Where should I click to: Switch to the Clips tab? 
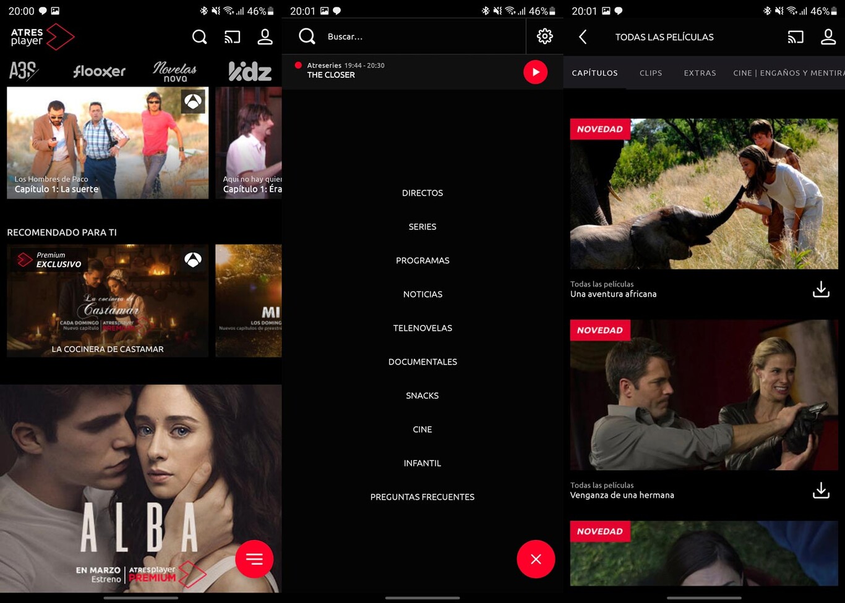650,73
